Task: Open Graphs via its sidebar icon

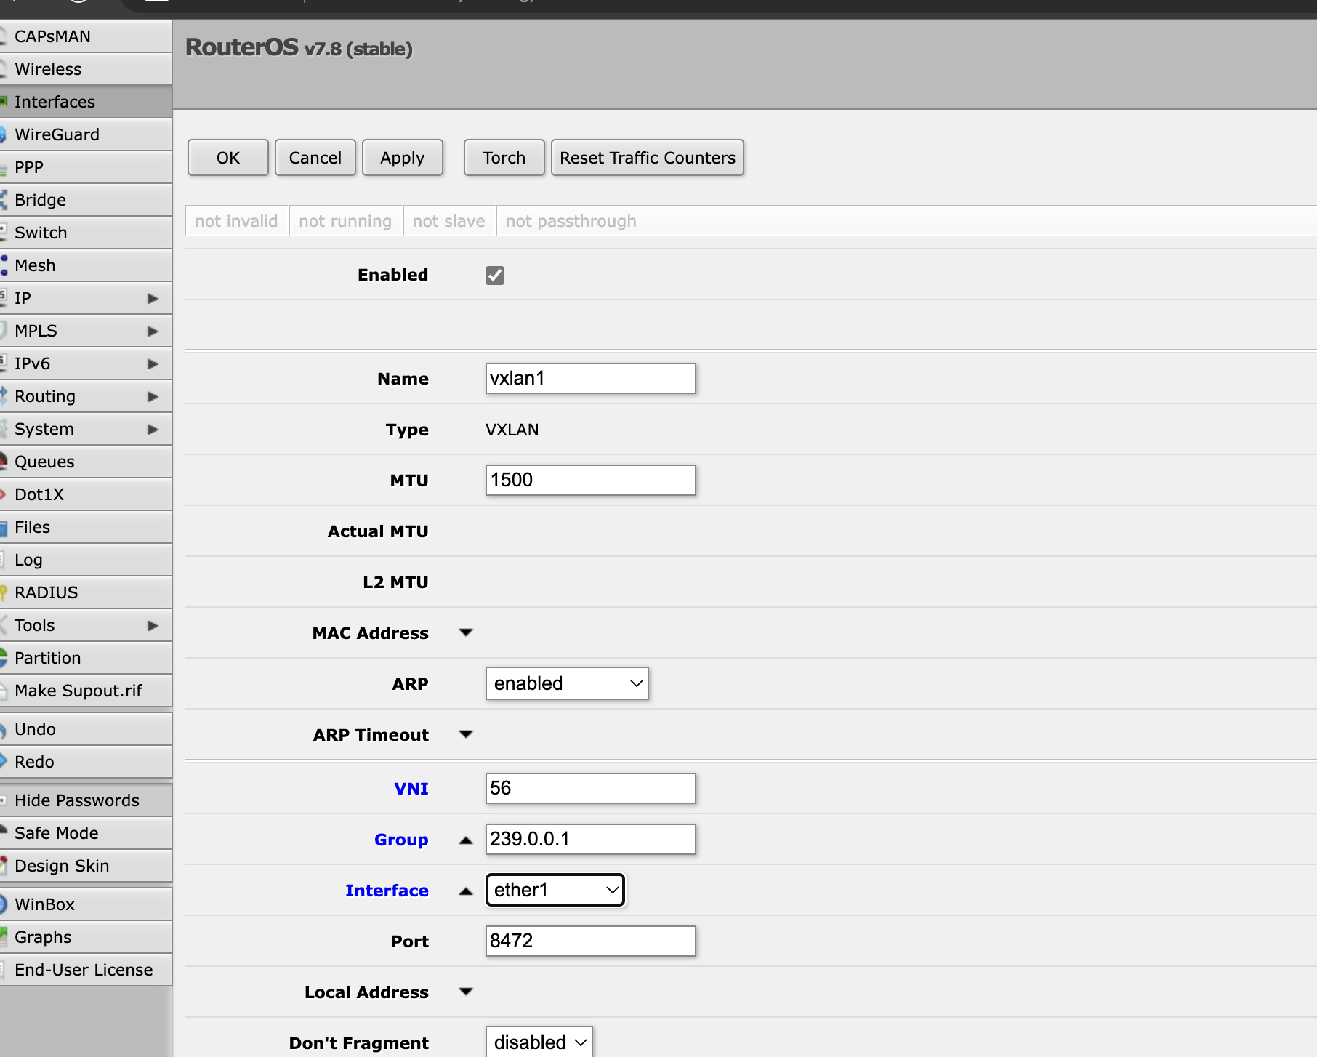Action: (5, 936)
